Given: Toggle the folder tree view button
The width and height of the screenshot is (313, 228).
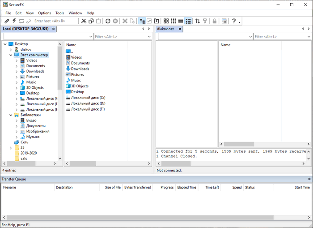Looking at the screenshot, I should tap(142, 21).
